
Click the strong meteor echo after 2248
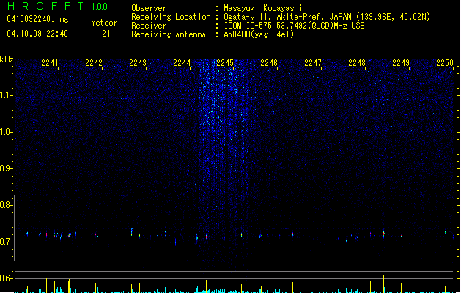383,234
